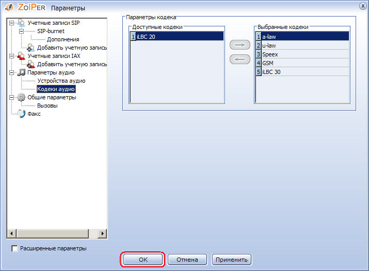Click the IAX accounts red users icon

[21, 56]
